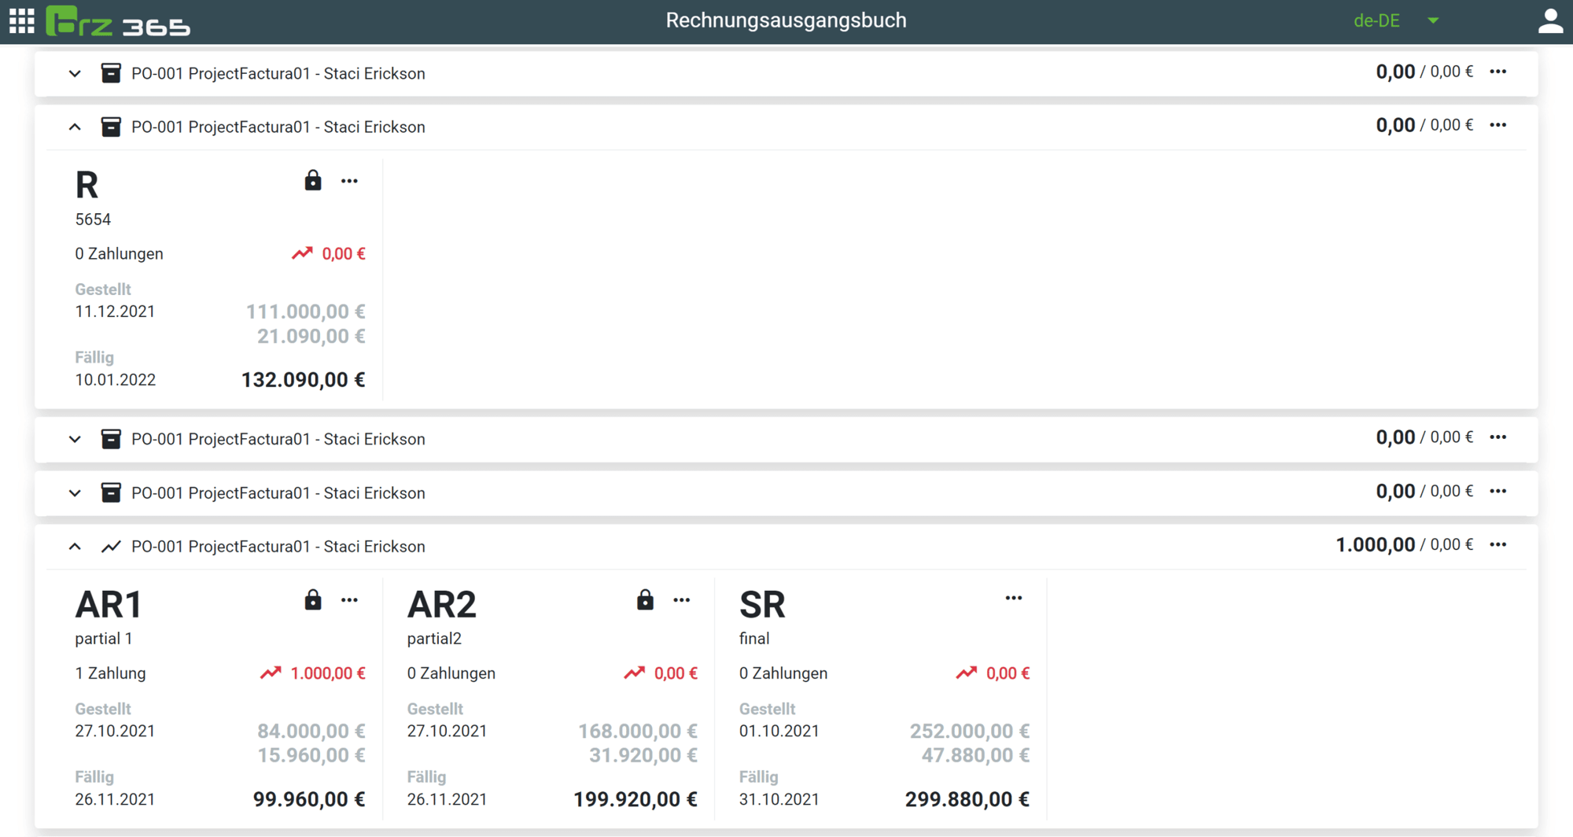Collapse the second PO-001 project row

tap(75, 127)
